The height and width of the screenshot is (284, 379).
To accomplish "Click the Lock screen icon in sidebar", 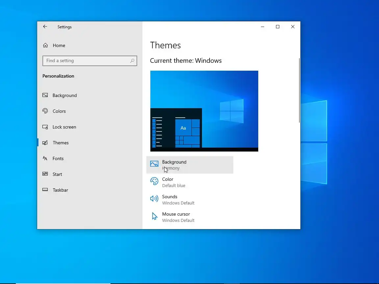I will tap(45, 127).
